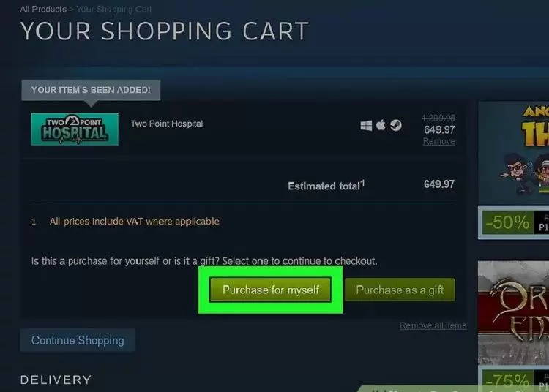
Task: Open the -75% discounted game promo image
Action: [513, 312]
